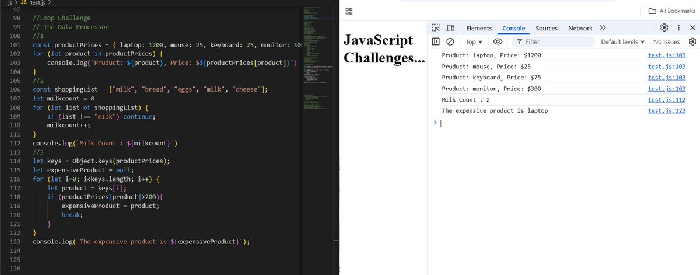Open test.js:103 link on keyboard row
The height and width of the screenshot is (275, 700).
point(667,78)
